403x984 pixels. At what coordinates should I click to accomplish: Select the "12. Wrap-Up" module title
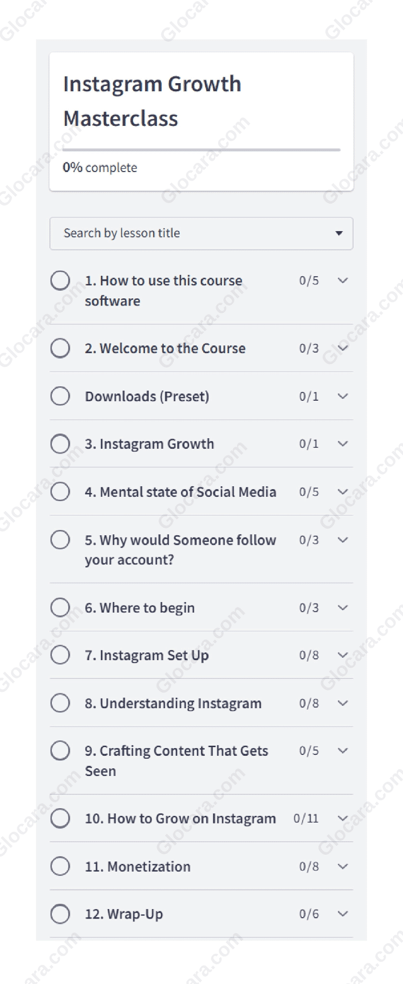pos(123,913)
